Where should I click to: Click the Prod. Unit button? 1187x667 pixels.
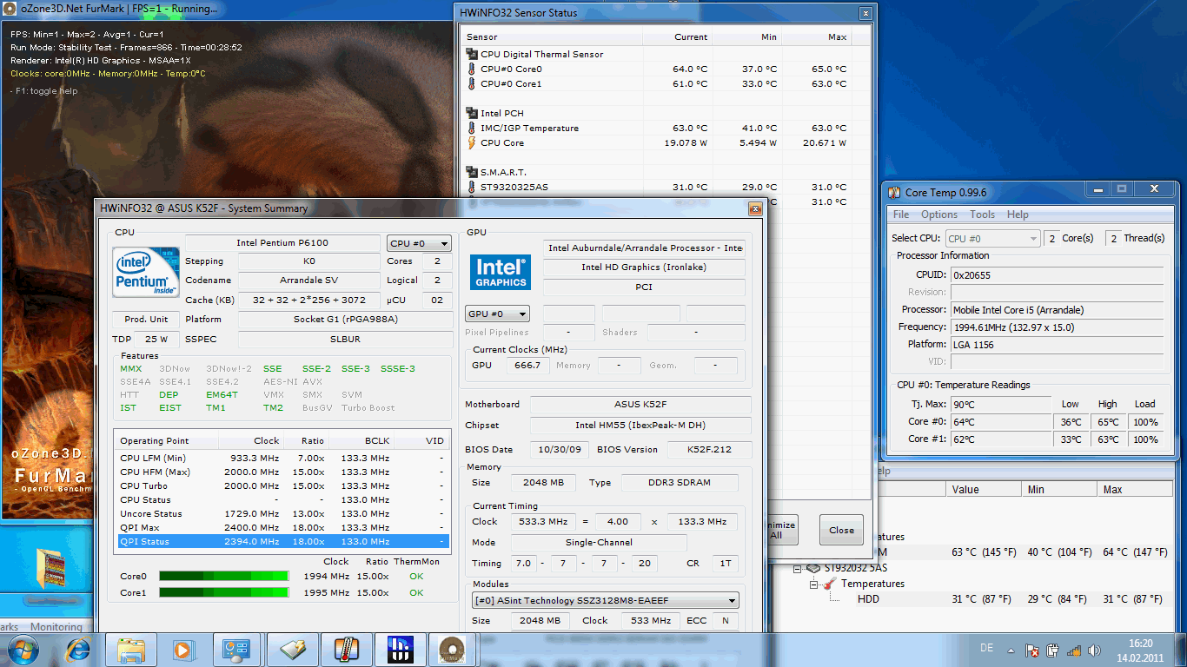(x=146, y=319)
